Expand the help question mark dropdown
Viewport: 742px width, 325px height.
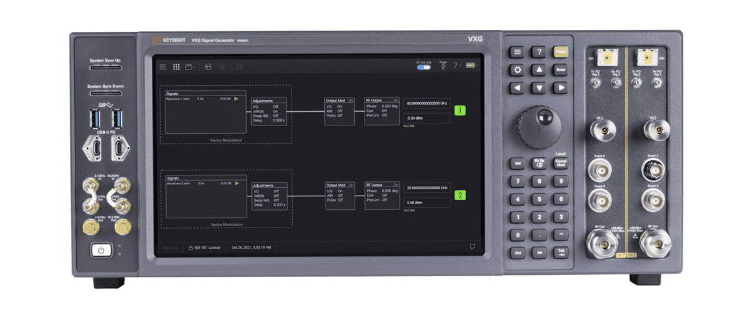(x=456, y=66)
